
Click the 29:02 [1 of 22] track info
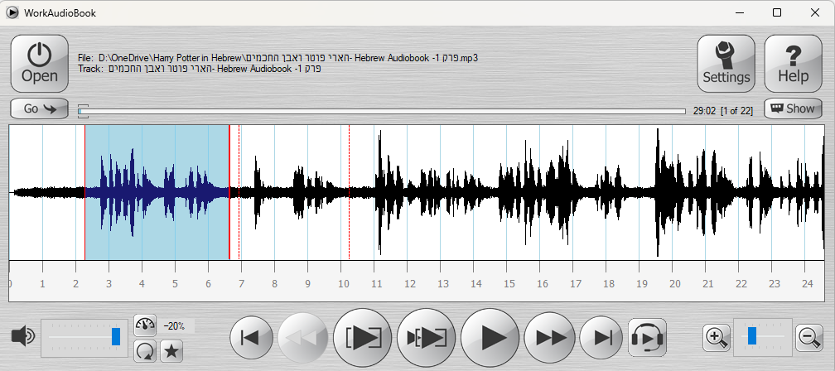tap(723, 111)
